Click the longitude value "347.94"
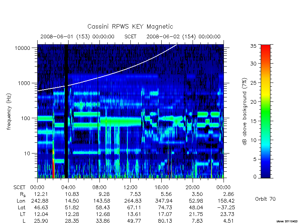 164,201
